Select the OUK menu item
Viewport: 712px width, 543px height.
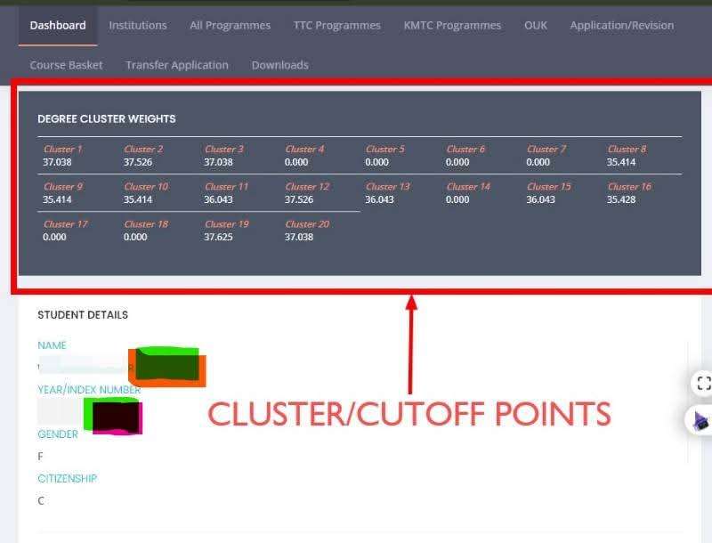tap(535, 26)
